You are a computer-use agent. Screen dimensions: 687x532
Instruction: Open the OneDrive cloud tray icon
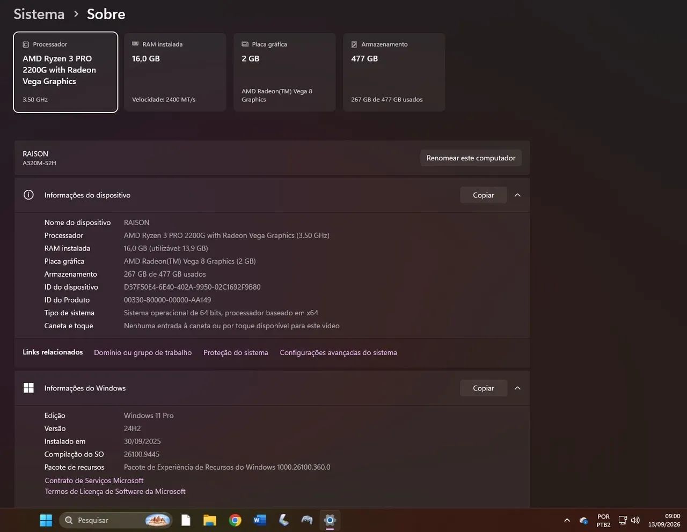click(x=583, y=520)
